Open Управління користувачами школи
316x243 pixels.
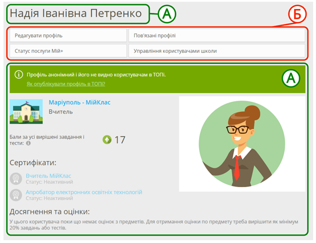coord(216,51)
